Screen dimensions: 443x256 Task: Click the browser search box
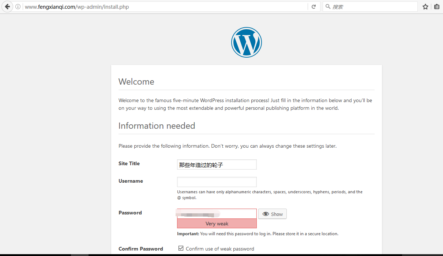pyautogui.click(x=370, y=7)
